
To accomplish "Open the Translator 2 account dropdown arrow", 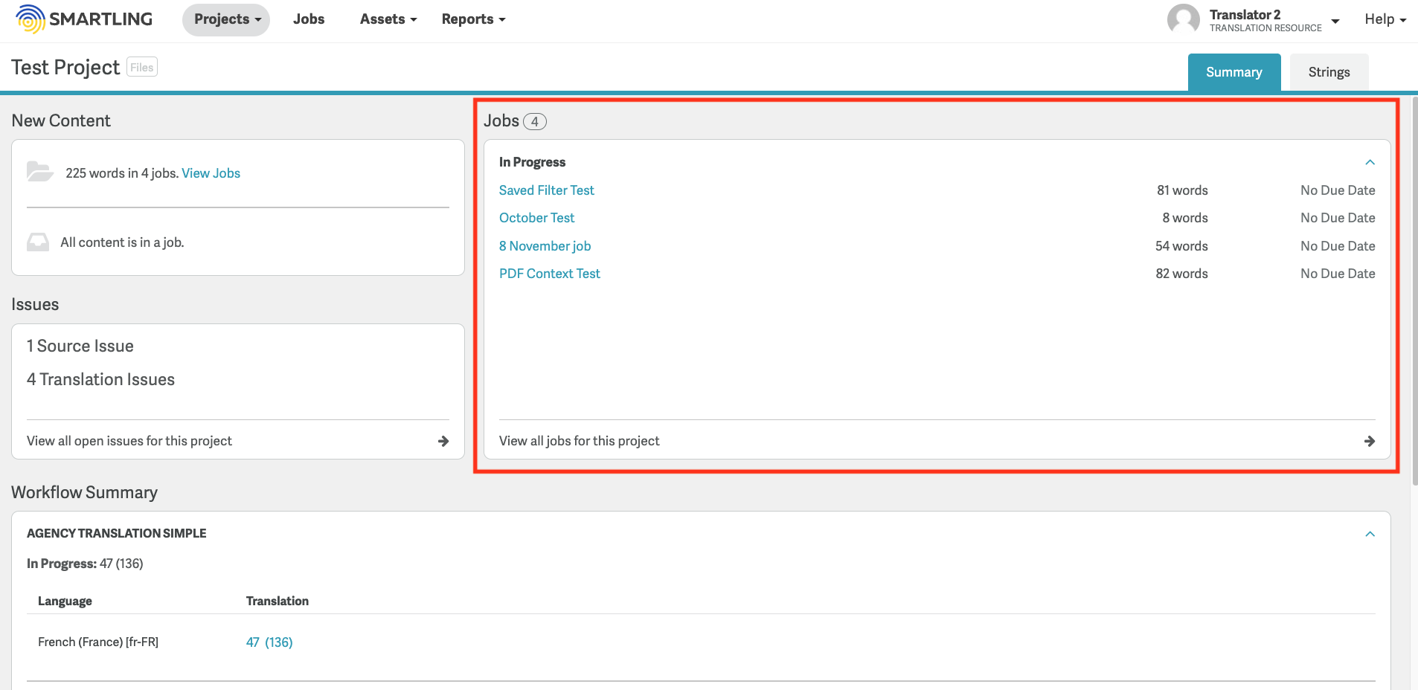I will coord(1335,21).
